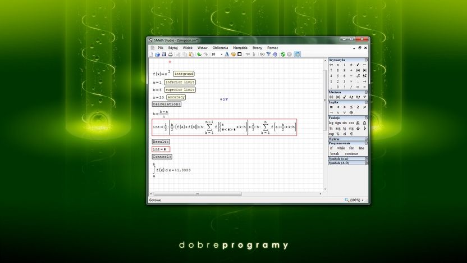The image size is (467, 263).
Task: Open the Narzędzia menu
Action: [x=240, y=48]
